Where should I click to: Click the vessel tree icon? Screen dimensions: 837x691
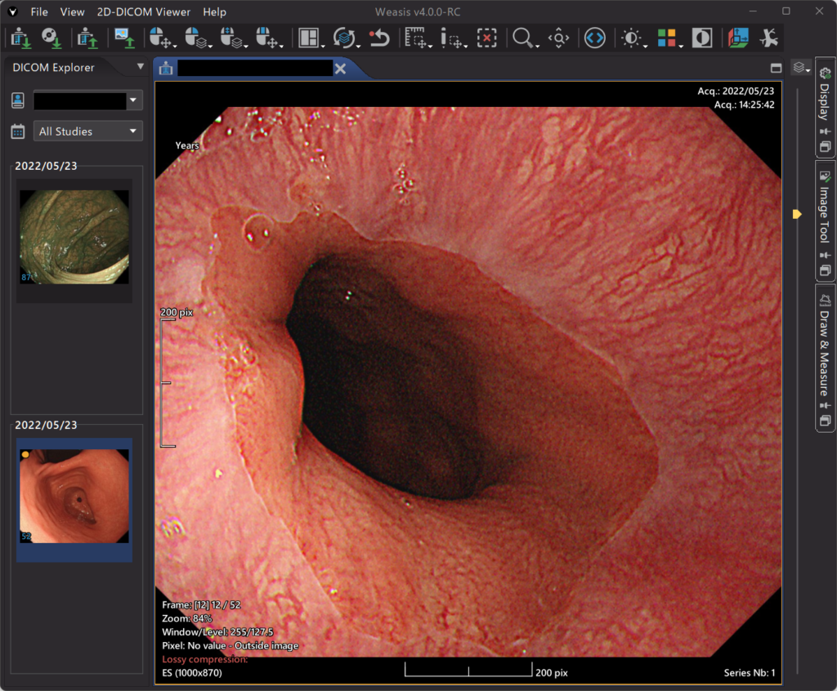point(769,38)
